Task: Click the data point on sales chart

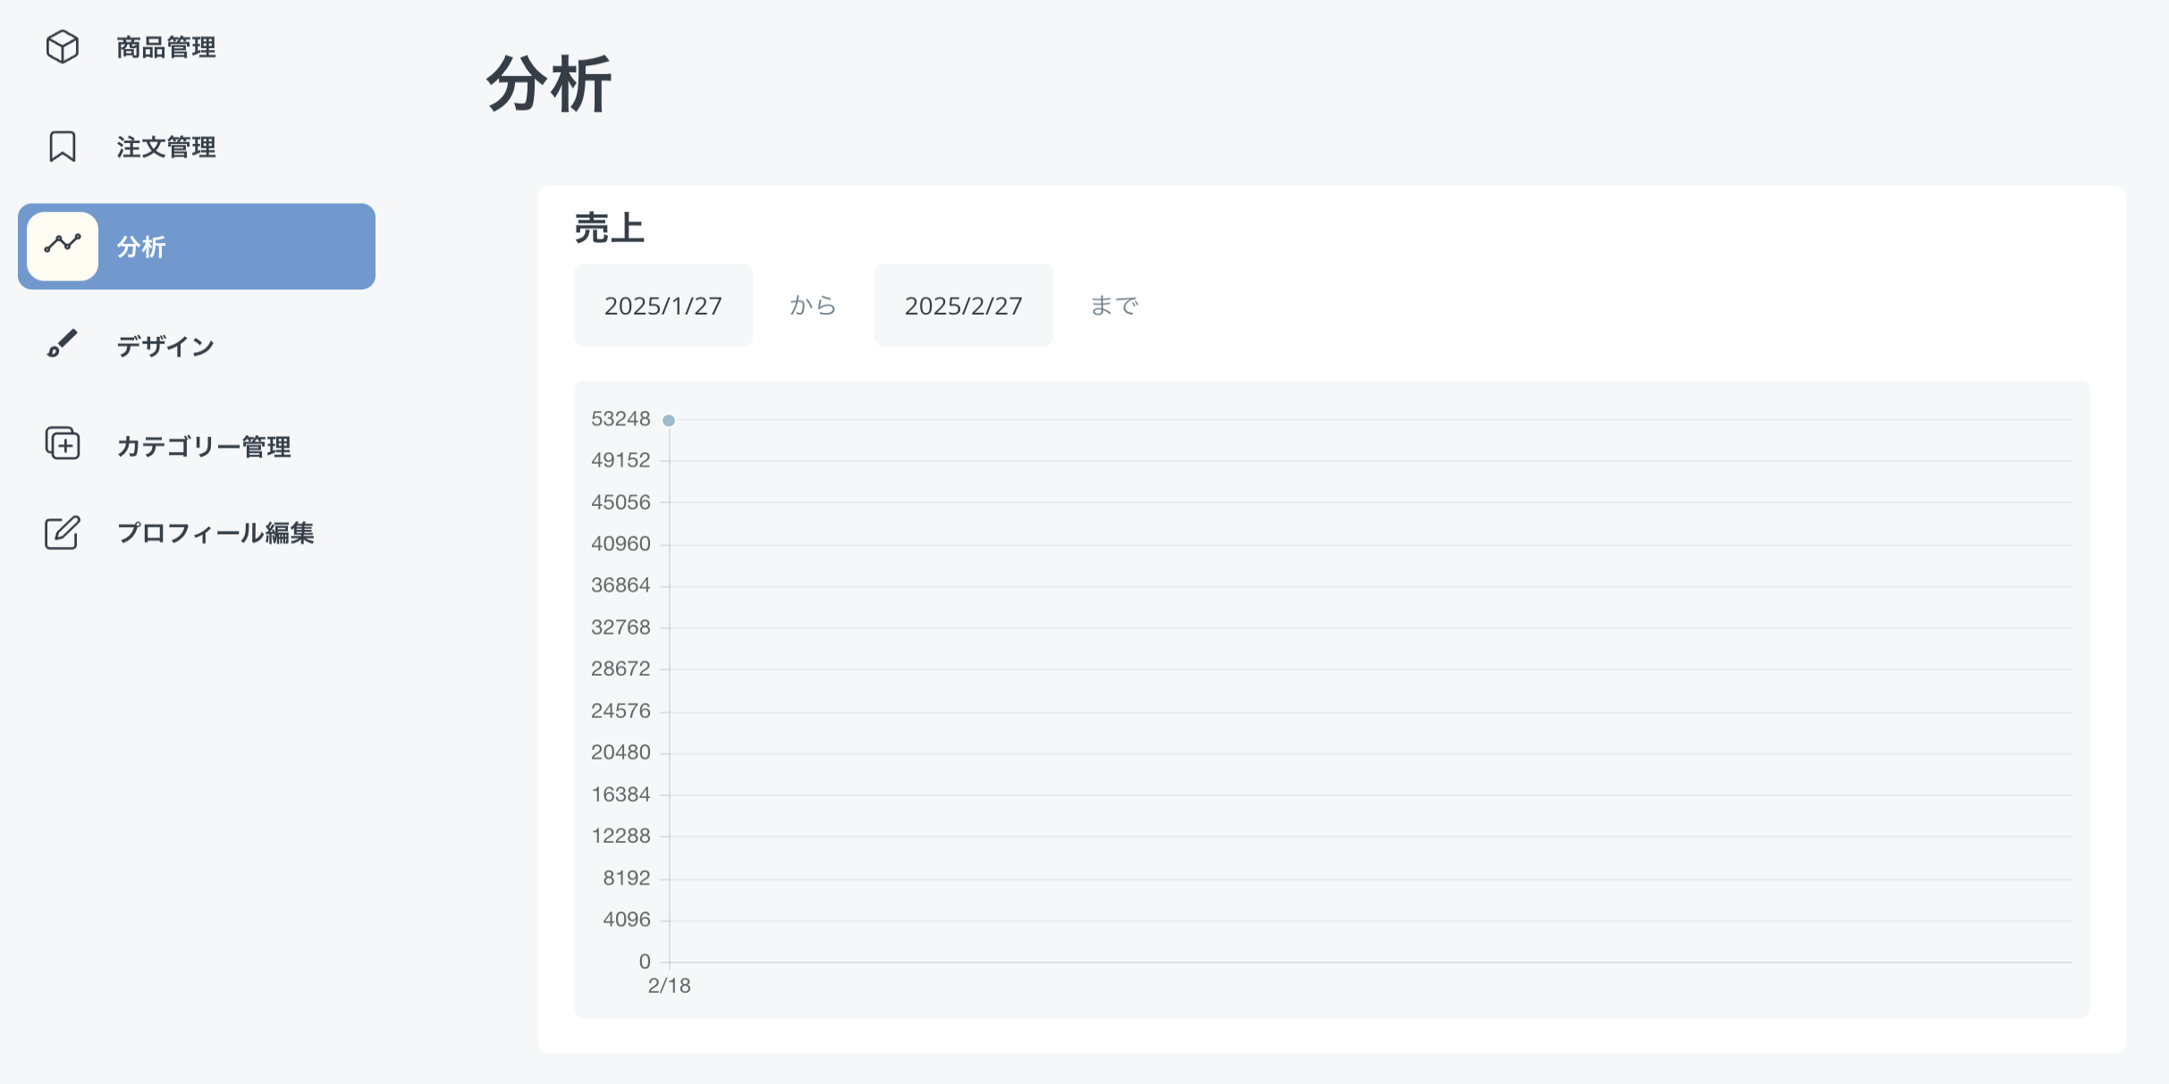Action: (669, 420)
